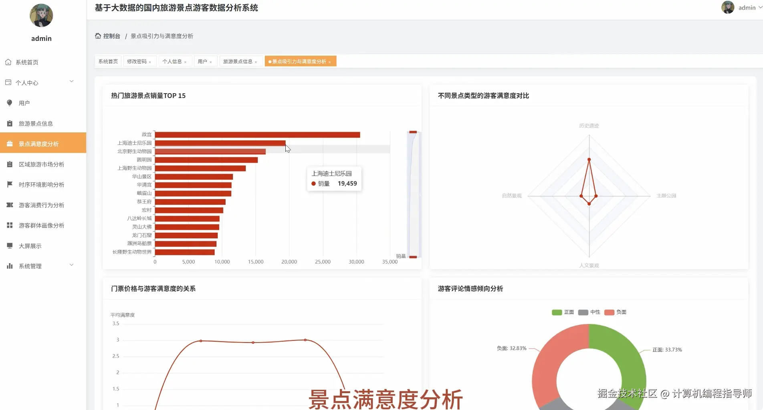Viewport: 763px width, 410px height.
Task: Select the flag icon for 时序环境影响分析
Action: pyautogui.click(x=10, y=184)
